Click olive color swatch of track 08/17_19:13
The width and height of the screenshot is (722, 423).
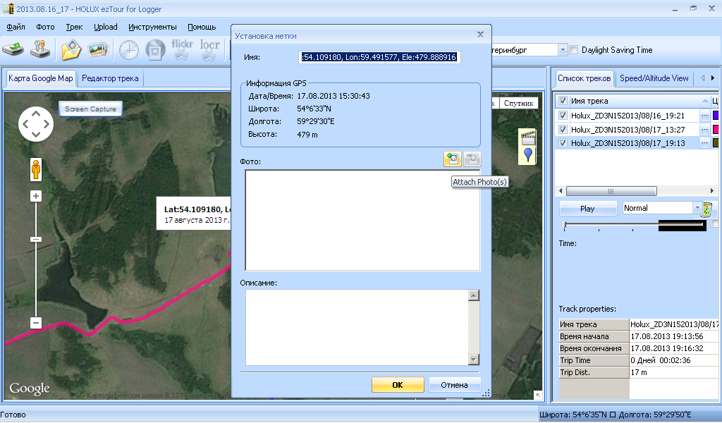(x=716, y=143)
